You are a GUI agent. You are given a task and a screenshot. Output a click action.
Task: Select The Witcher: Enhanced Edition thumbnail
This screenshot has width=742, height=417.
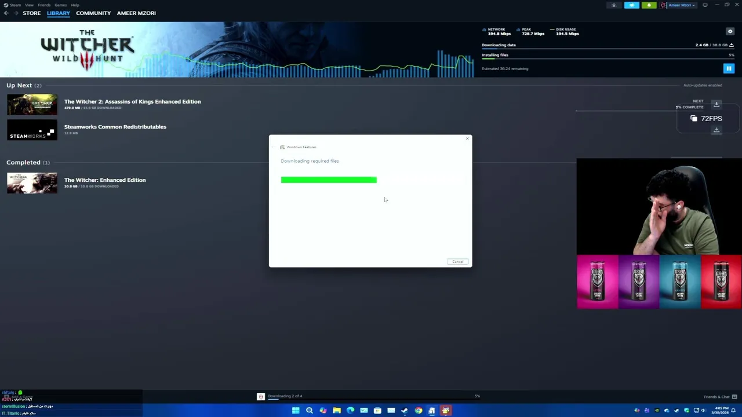point(32,183)
